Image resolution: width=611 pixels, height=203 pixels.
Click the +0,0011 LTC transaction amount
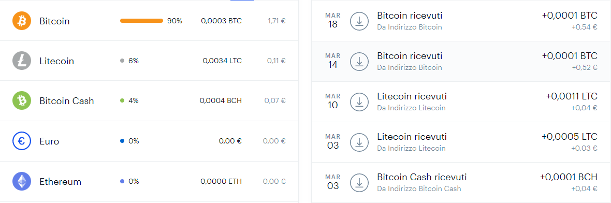coord(572,96)
